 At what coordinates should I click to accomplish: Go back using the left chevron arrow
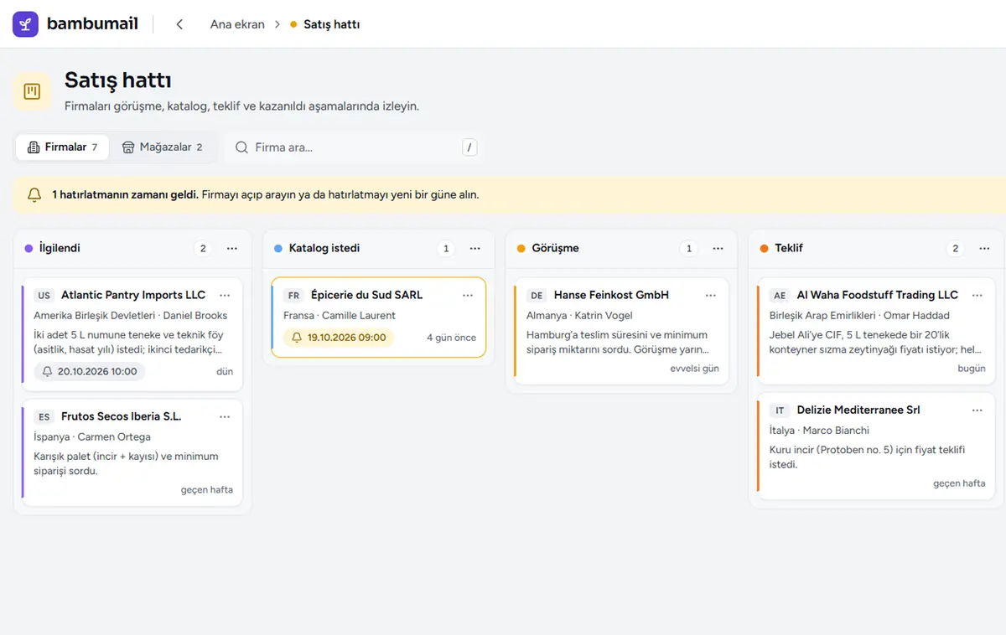pos(179,24)
